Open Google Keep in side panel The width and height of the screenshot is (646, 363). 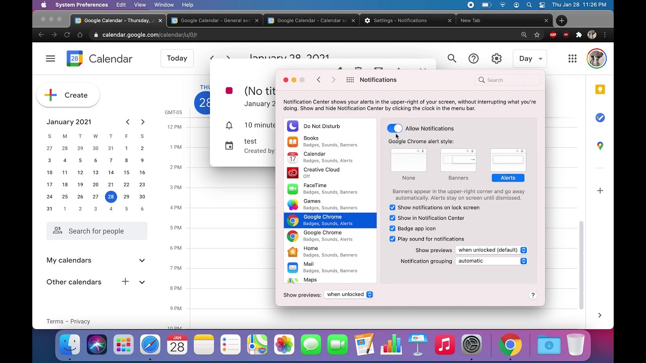coord(600,90)
